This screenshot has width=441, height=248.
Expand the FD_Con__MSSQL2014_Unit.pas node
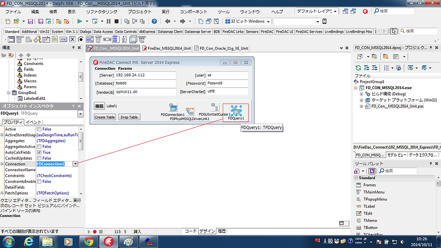361,106
